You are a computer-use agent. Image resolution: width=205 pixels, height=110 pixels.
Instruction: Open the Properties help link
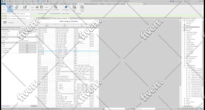pyautogui.click(x=5, y=106)
